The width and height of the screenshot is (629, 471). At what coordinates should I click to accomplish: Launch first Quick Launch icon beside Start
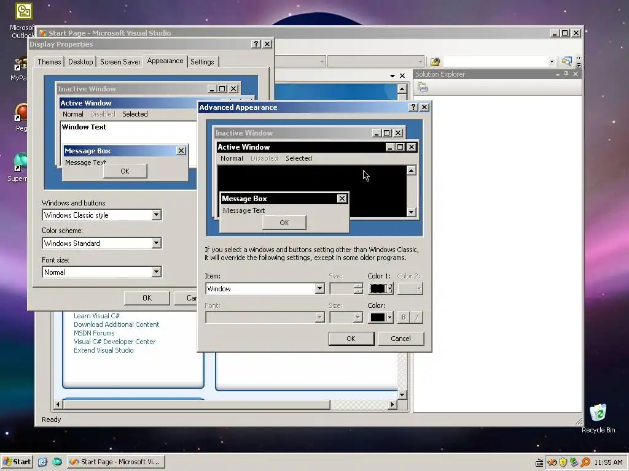coord(42,462)
